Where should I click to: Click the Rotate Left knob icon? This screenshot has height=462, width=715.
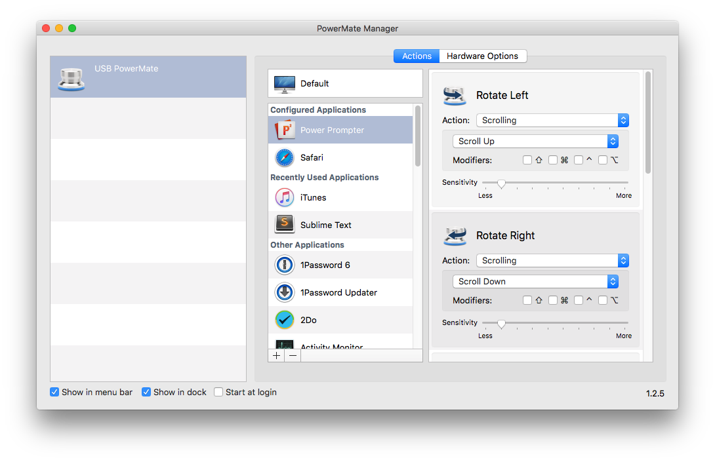[x=454, y=96]
